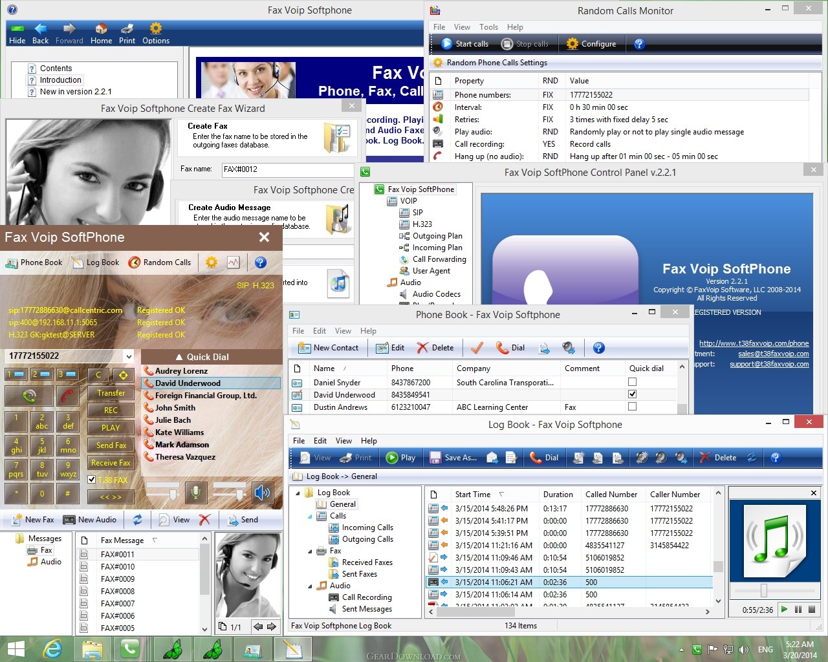828x662 pixels.
Task: Click the send fax icon in Phone Book toolbar
Action: (x=545, y=348)
